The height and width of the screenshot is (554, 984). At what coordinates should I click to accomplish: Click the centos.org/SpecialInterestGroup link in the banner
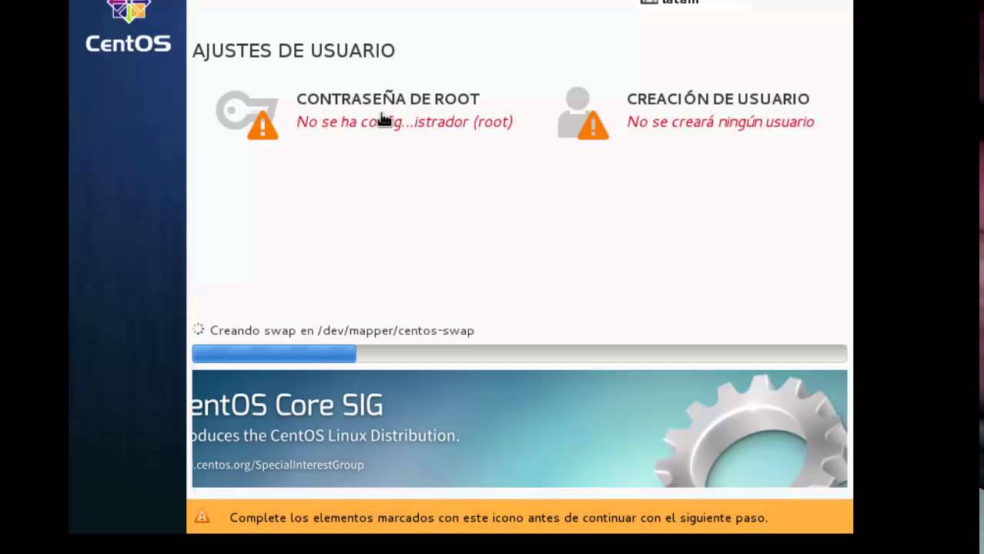pos(278,465)
